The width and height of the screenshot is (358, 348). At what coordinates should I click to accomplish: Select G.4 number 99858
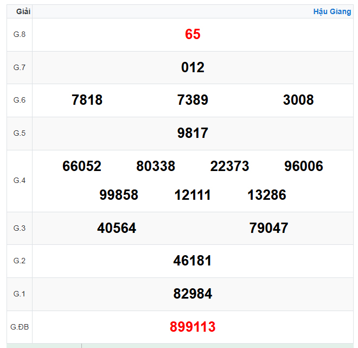(119, 195)
